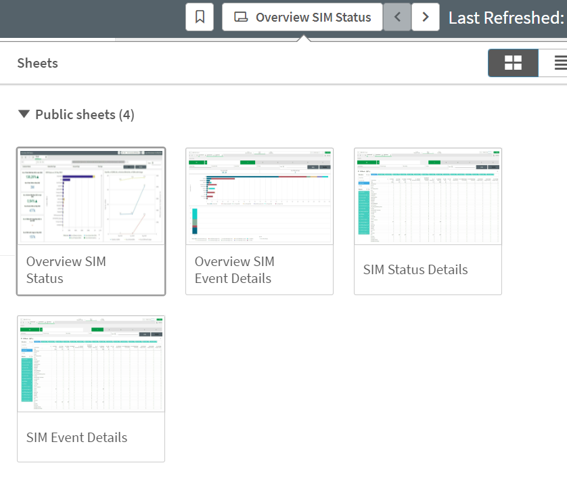
Task: Open the Overview SIM Event Details sheet
Action: [x=259, y=221]
